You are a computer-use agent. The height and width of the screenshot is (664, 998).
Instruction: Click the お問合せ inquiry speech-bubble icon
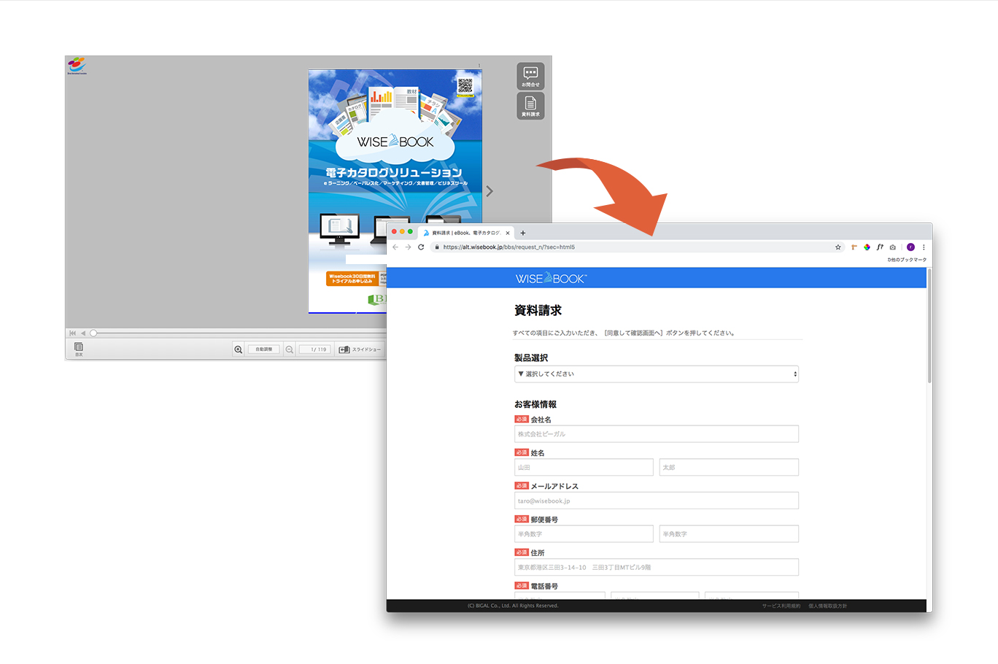pos(530,76)
